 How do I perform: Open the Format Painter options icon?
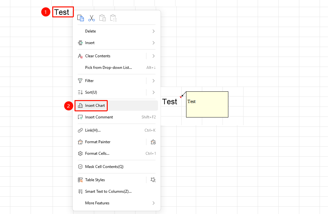[x=153, y=142]
